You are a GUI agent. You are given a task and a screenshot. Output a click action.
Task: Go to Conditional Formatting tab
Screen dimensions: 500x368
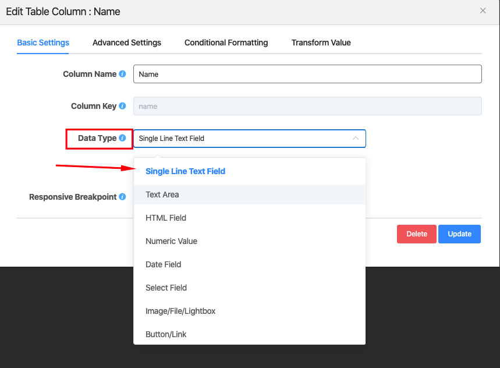226,43
